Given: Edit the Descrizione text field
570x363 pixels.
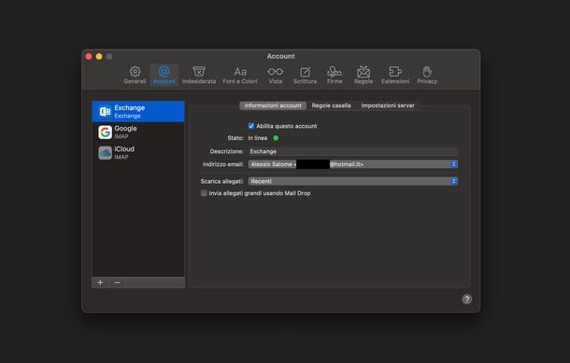Looking at the screenshot, I should (352, 151).
